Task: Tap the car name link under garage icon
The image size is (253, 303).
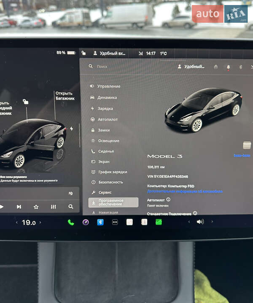Action: pos(242,155)
